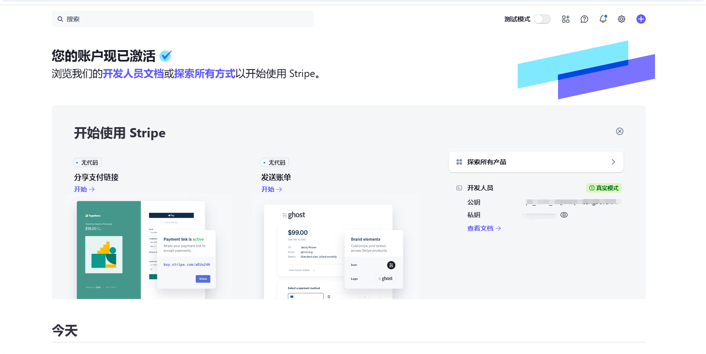Reveal the 私钥 using the eye icon
This screenshot has height=354, width=706.
(x=564, y=215)
